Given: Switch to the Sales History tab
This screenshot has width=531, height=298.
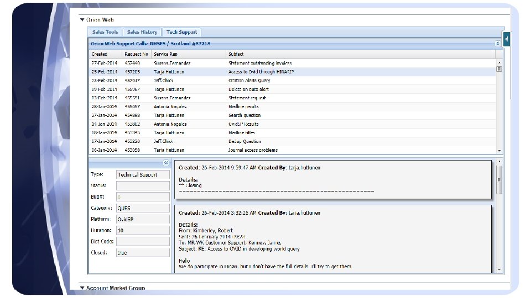Looking at the screenshot, I should pos(142,32).
